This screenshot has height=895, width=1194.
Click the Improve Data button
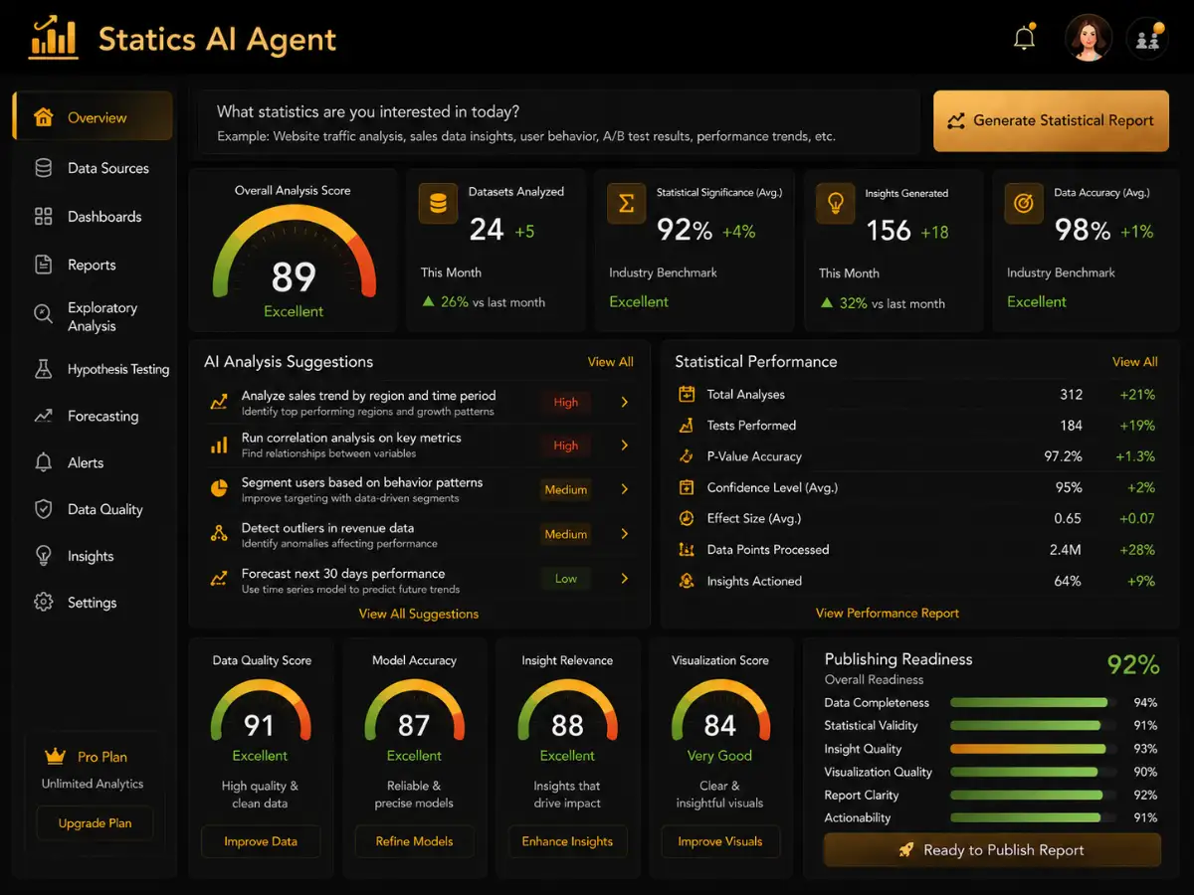tap(261, 841)
